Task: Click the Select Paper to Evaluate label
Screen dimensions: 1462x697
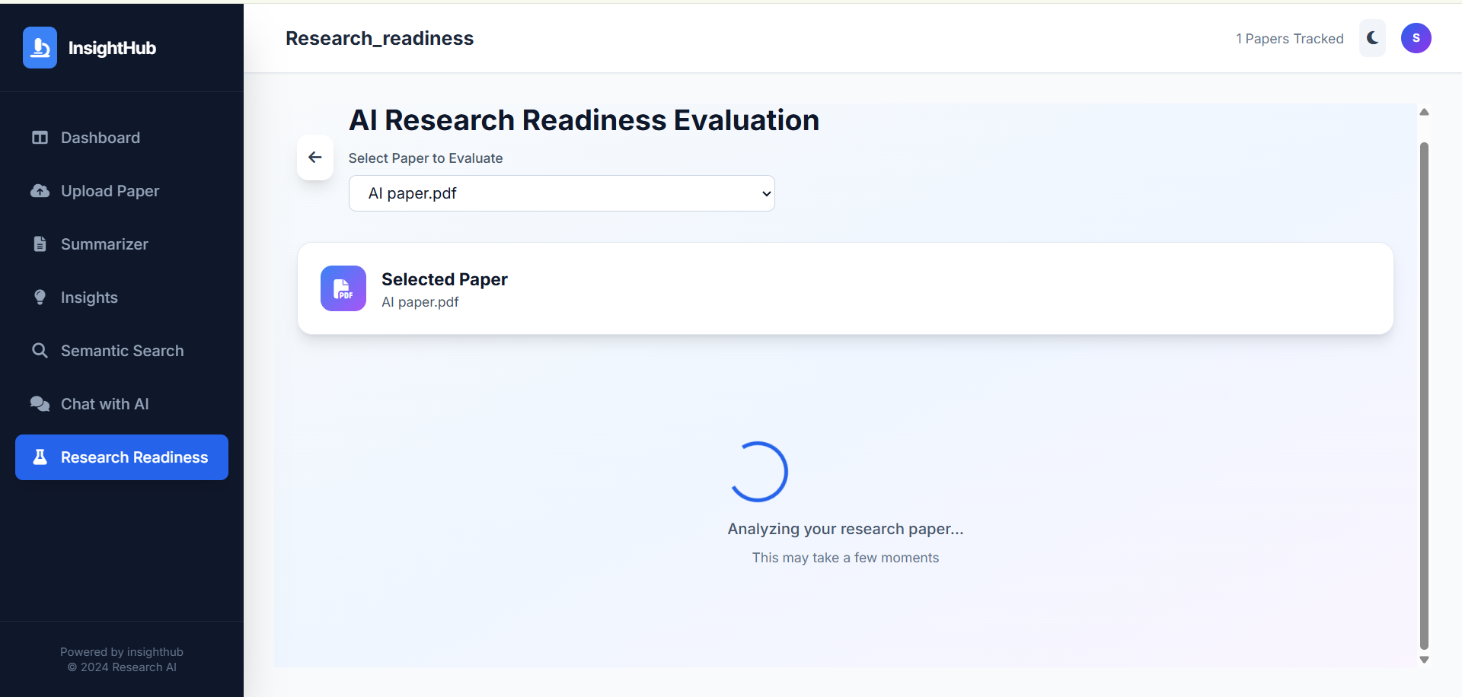Action: [x=426, y=158]
